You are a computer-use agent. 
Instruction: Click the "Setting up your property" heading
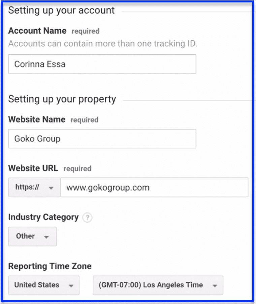(62, 99)
